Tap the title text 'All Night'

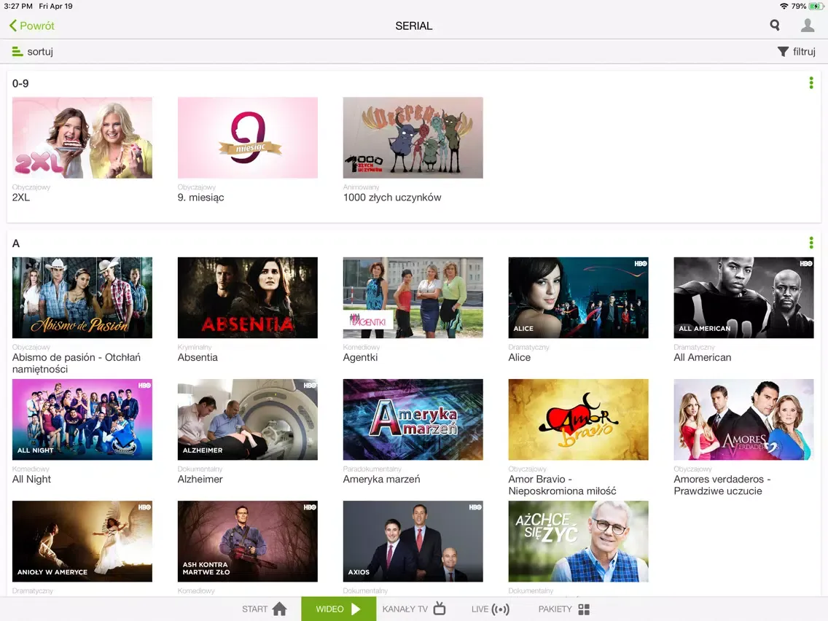click(x=31, y=480)
